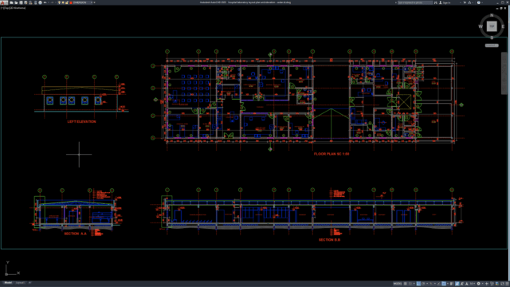Click the annotation scale icon in status bar
The image size is (510, 287).
point(467,284)
